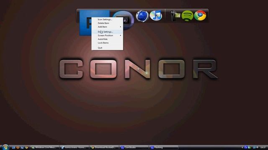Screen dimensions: 268x150
Task: Switch to Flashing taskbar button
Action: [164, 147]
